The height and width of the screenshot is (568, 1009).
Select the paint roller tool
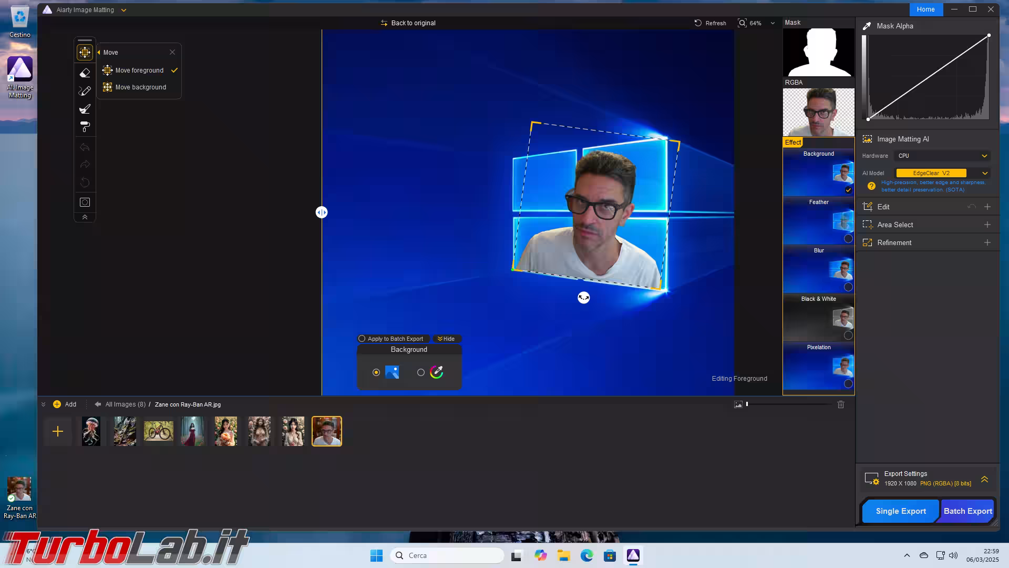point(85,127)
